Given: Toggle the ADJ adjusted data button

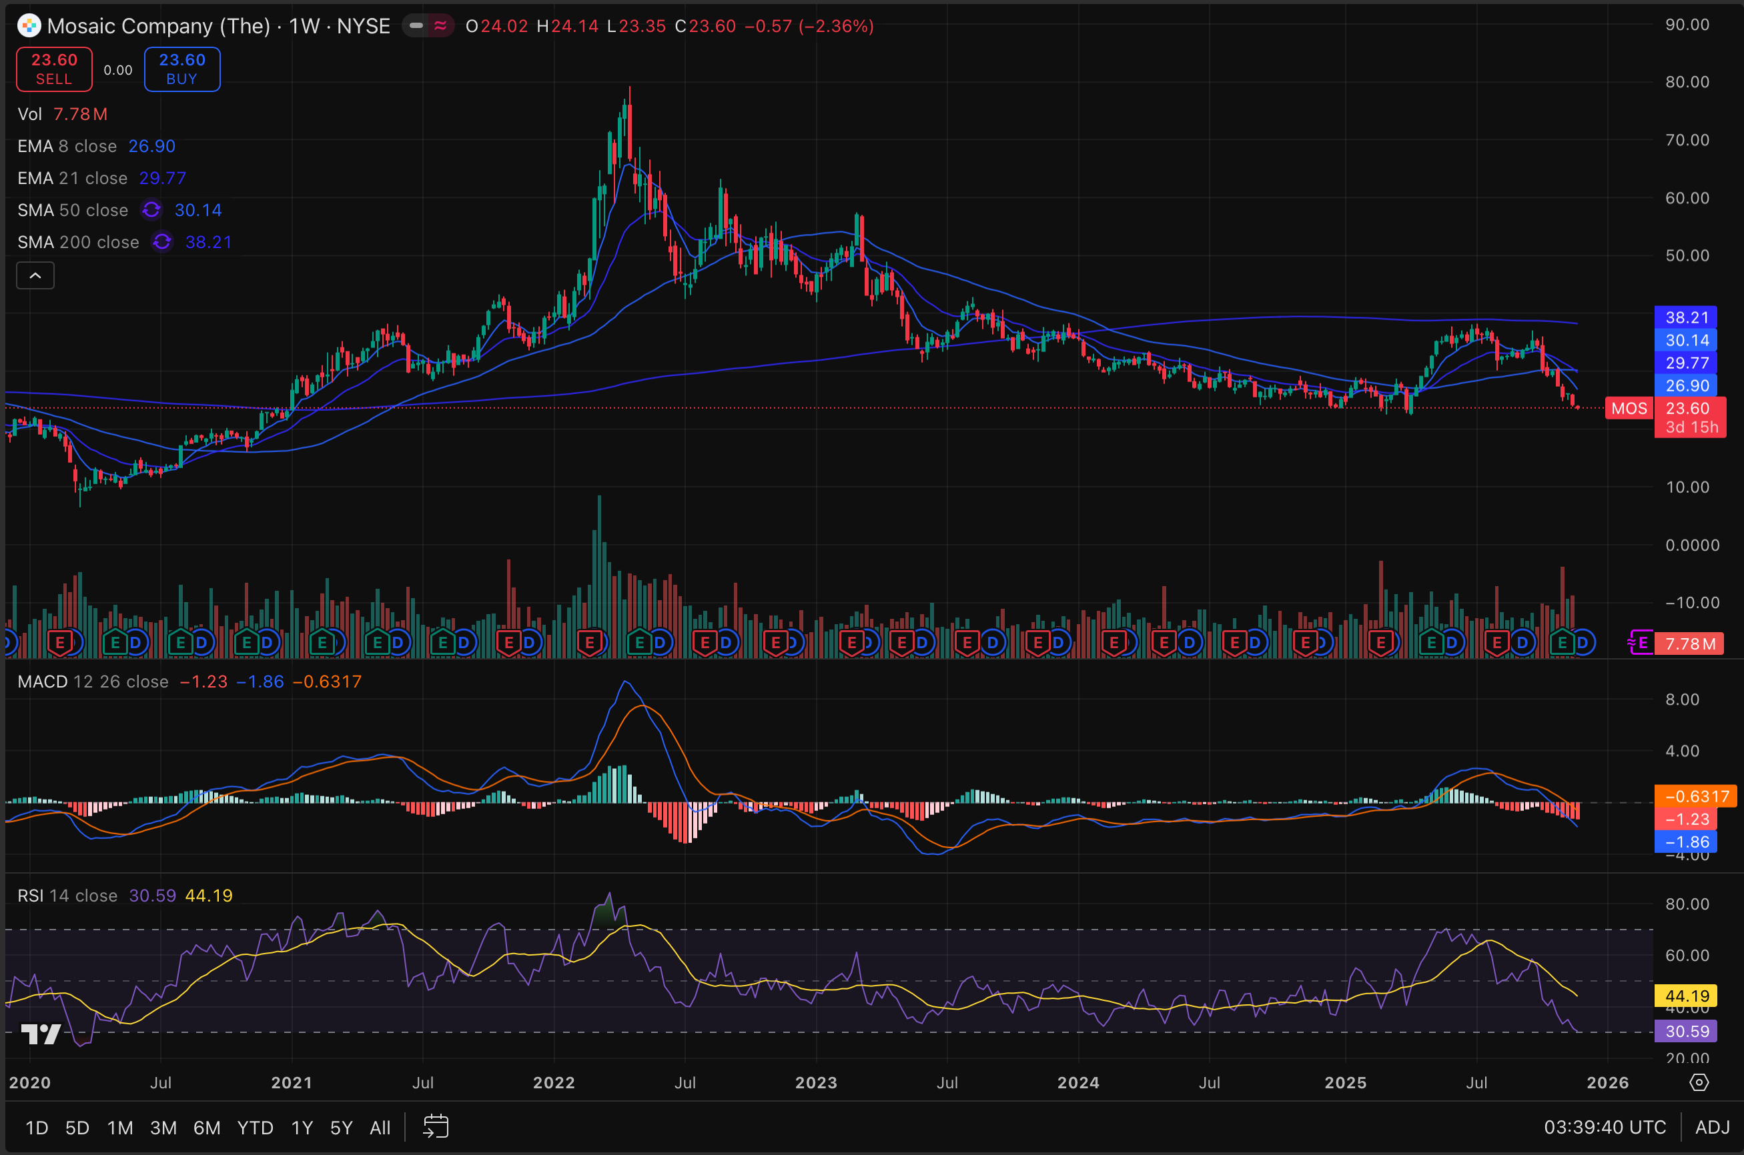Looking at the screenshot, I should (1711, 1127).
